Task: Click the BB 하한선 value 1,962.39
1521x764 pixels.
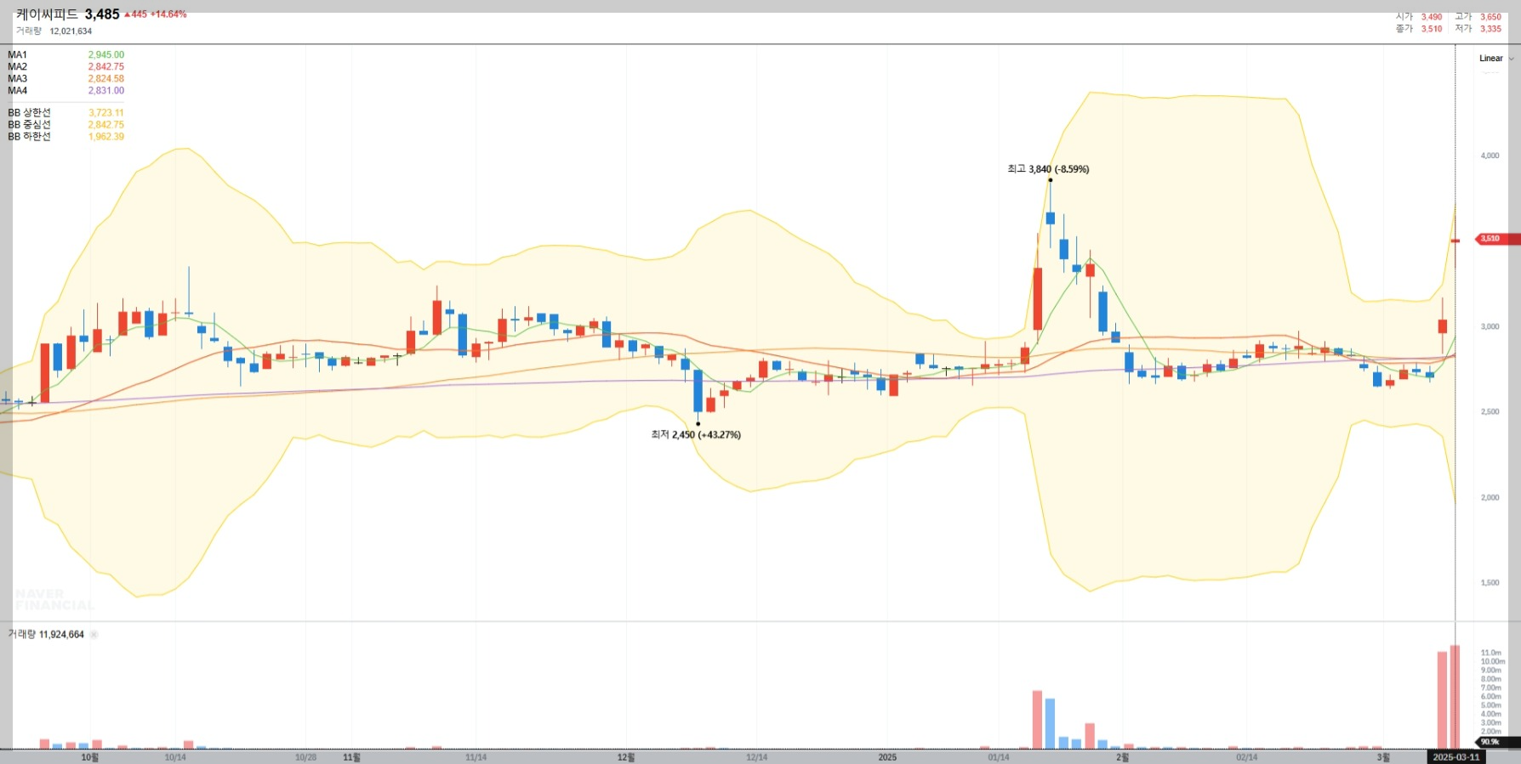Action: (105, 137)
